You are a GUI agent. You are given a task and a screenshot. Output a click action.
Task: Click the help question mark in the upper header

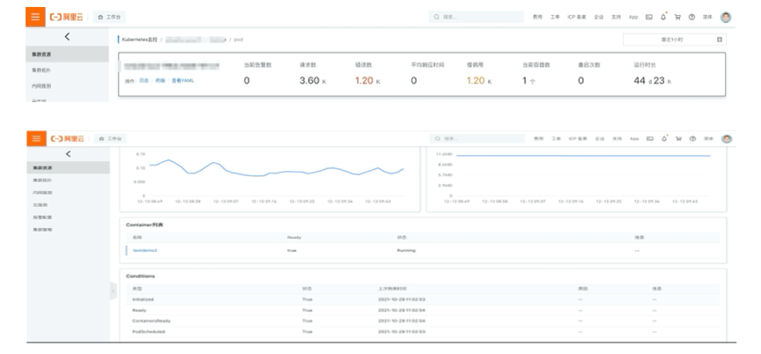pyautogui.click(x=691, y=17)
